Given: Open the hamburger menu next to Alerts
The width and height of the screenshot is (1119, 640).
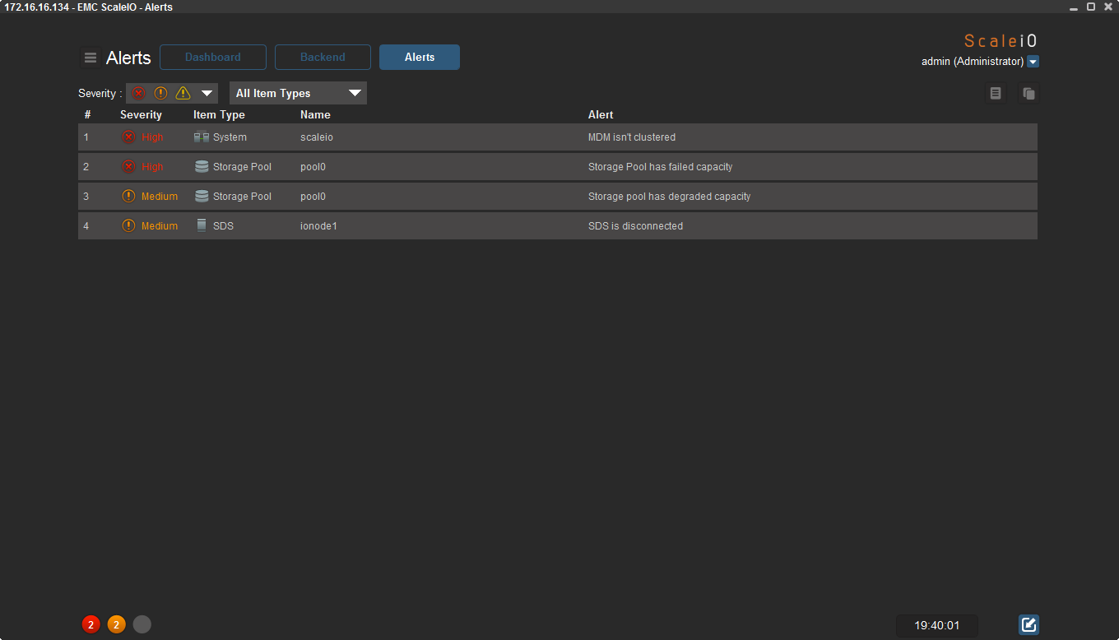Looking at the screenshot, I should coord(91,58).
